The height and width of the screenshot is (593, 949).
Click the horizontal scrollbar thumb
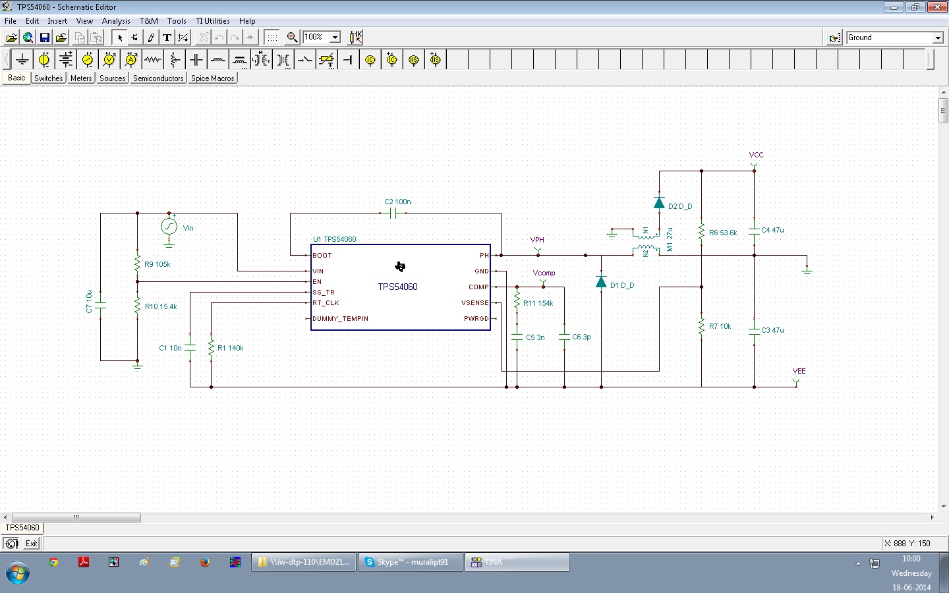(76, 517)
